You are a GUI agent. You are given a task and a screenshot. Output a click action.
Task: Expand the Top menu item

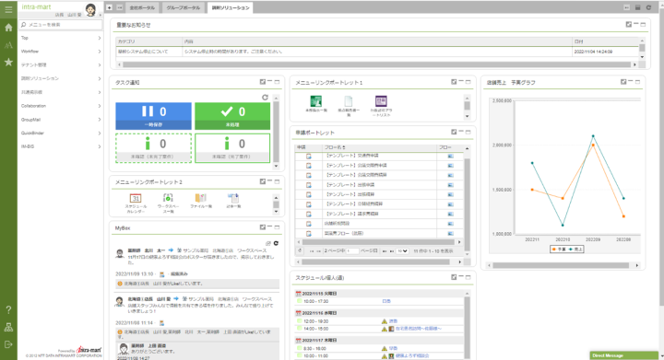pyautogui.click(x=61, y=38)
